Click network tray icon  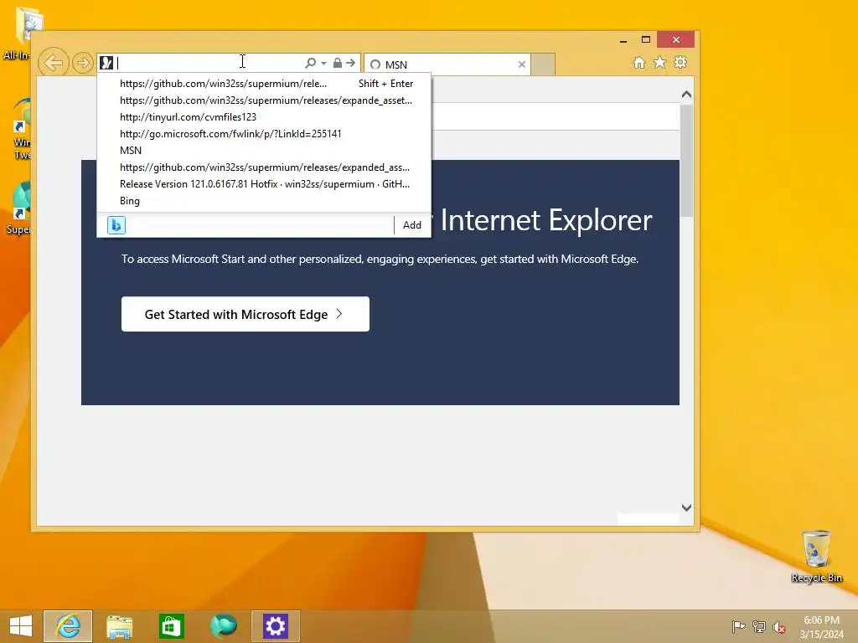pyautogui.click(x=759, y=626)
